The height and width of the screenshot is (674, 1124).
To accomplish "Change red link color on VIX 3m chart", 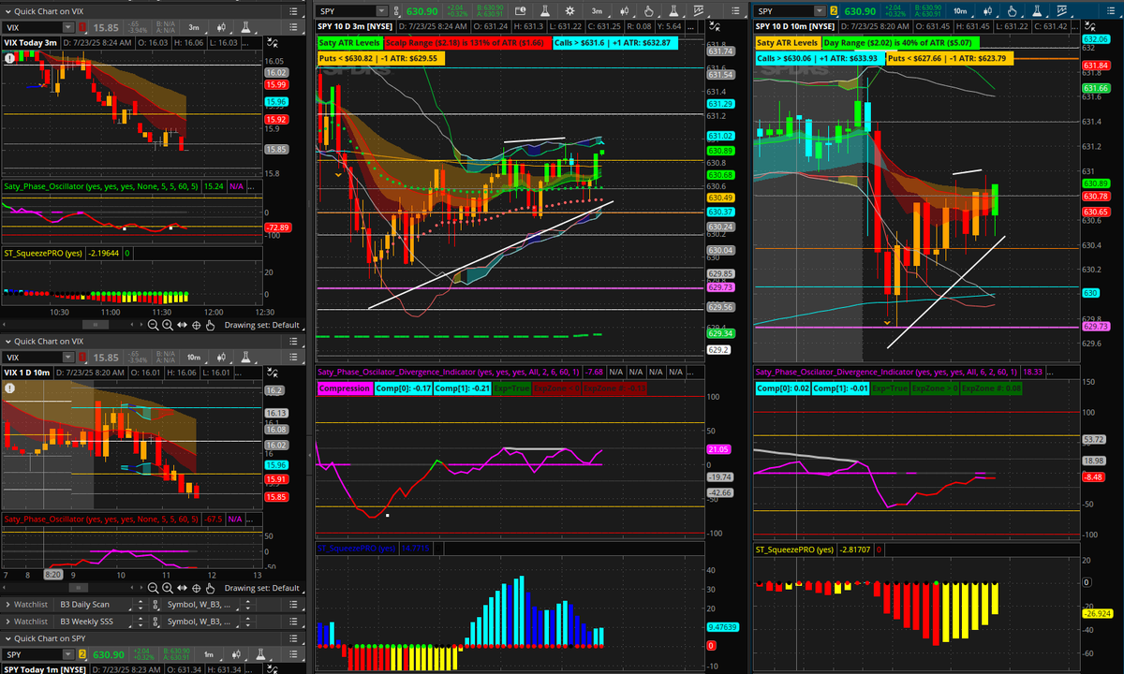I will coord(82,27).
